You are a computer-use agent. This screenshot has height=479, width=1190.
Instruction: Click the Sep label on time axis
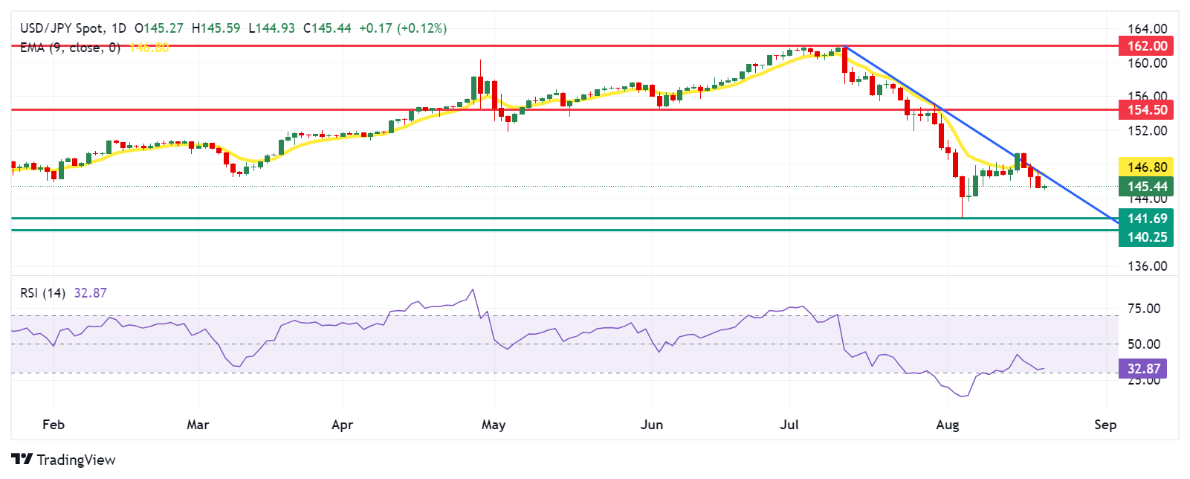point(1105,425)
